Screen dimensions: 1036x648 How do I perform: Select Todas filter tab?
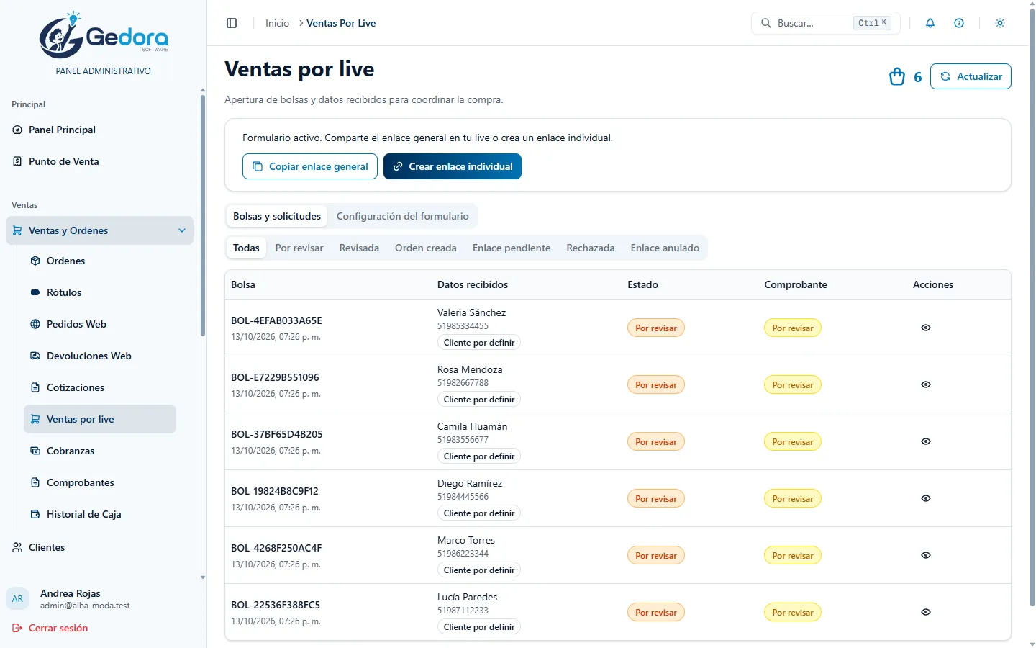[x=246, y=248]
